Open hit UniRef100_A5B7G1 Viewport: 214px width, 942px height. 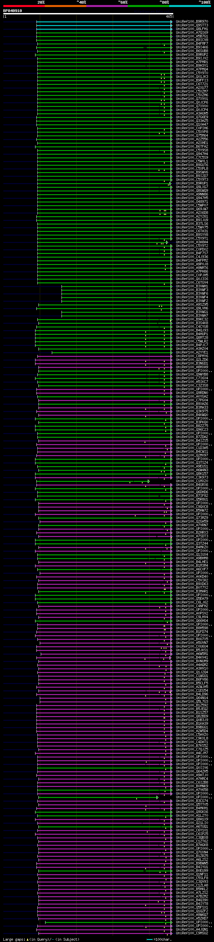coord(192,36)
